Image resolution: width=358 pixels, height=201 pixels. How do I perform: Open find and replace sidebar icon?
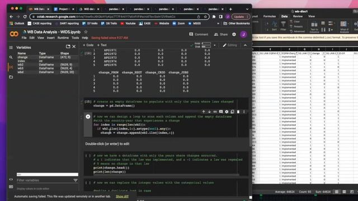11,57
